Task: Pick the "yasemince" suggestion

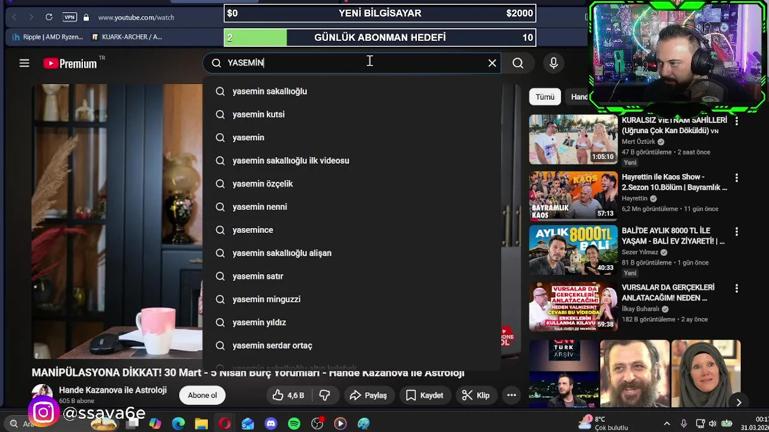Action: tap(352, 230)
